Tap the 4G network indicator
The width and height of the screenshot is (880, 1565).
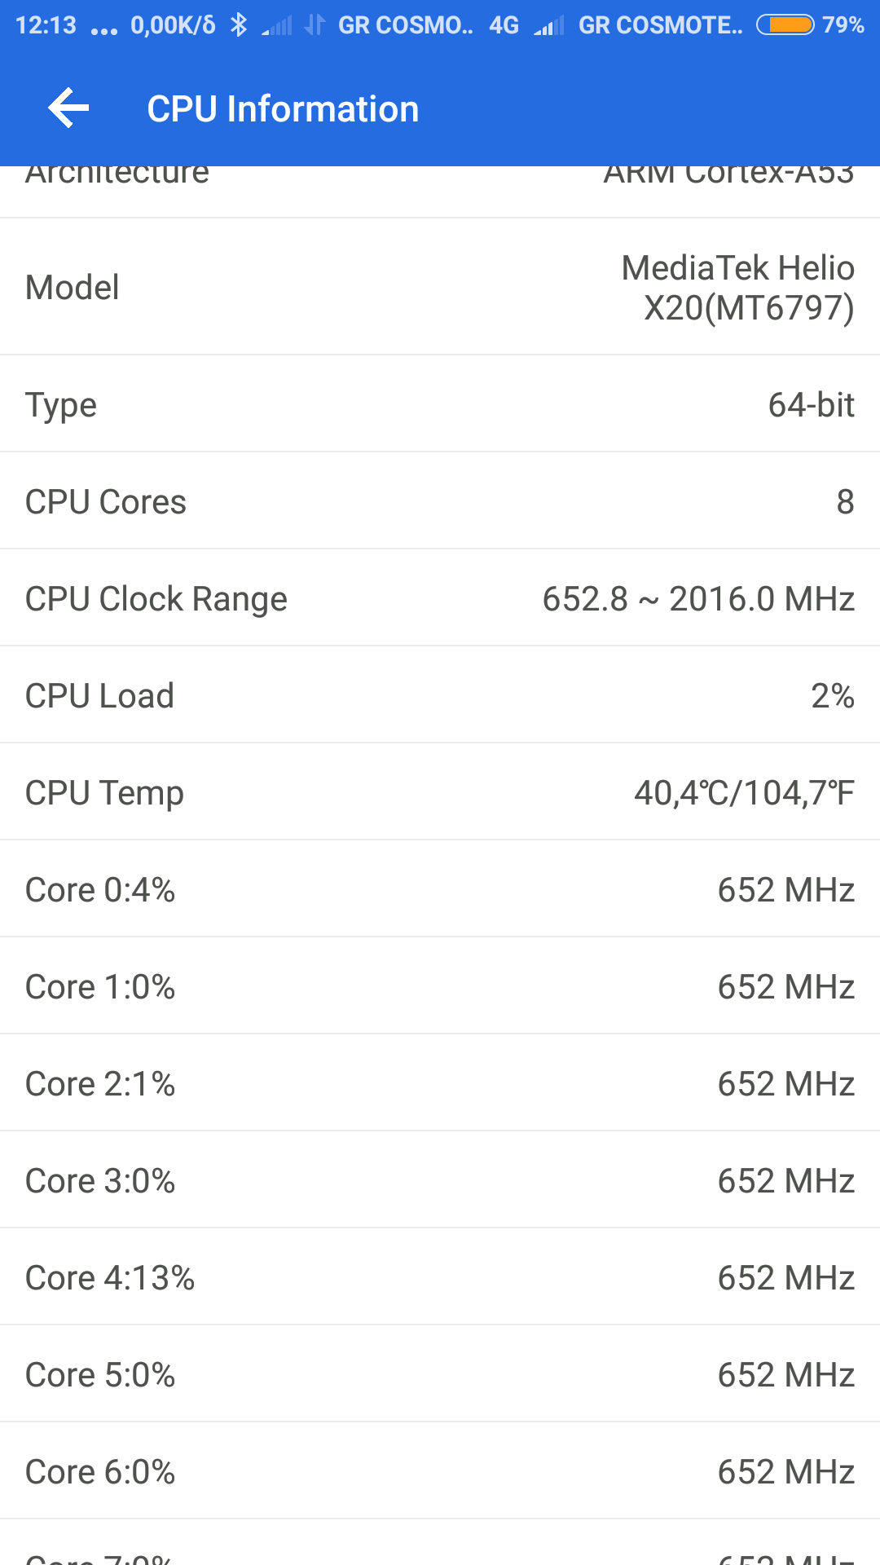[x=504, y=25]
